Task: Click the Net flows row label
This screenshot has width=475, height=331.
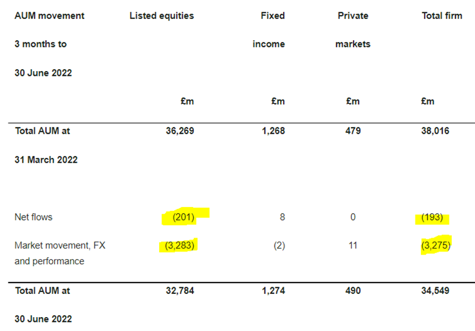Action: pyautogui.click(x=33, y=217)
